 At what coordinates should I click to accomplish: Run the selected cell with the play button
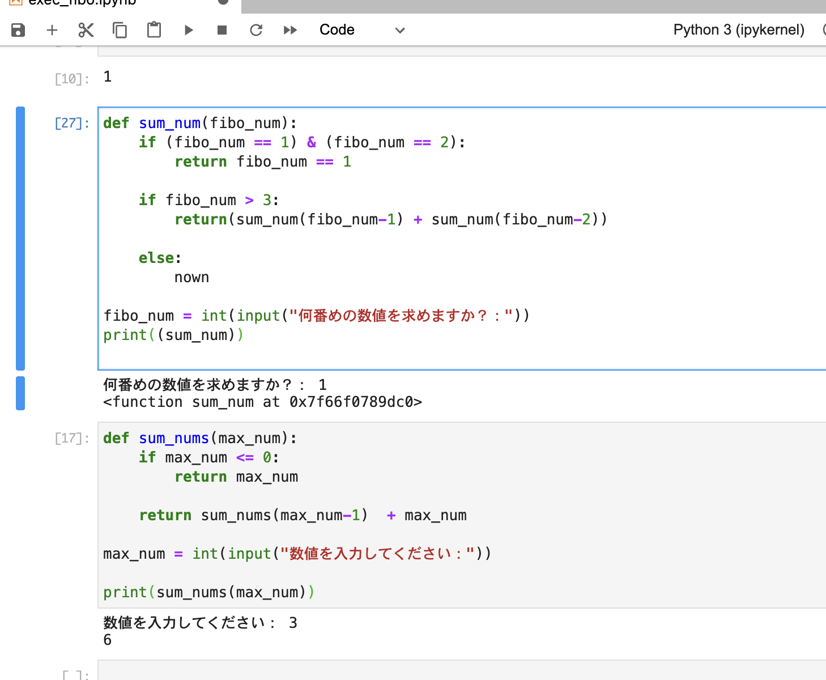189,30
